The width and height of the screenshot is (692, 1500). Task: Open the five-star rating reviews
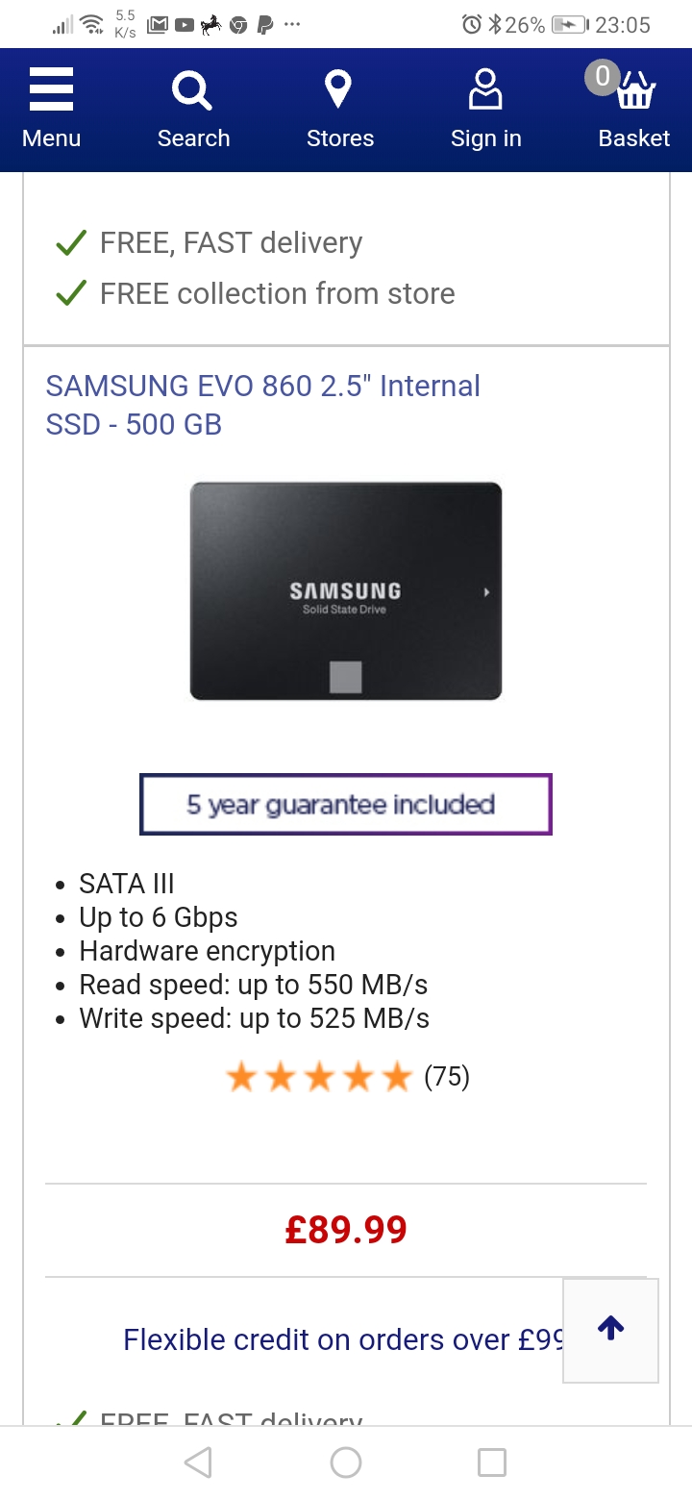(x=319, y=1078)
